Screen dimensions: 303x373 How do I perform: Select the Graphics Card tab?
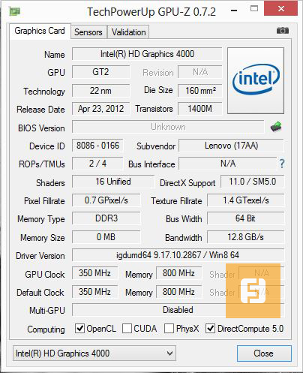pos(40,31)
